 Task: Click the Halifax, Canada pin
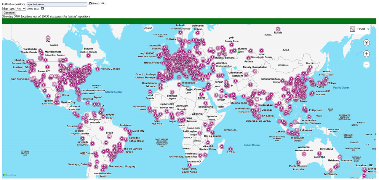[x=98, y=69]
